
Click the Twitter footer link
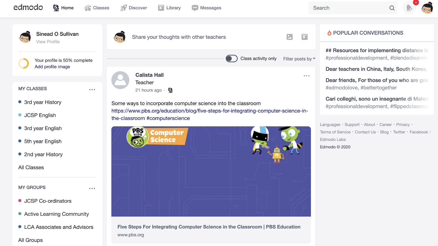point(399,132)
